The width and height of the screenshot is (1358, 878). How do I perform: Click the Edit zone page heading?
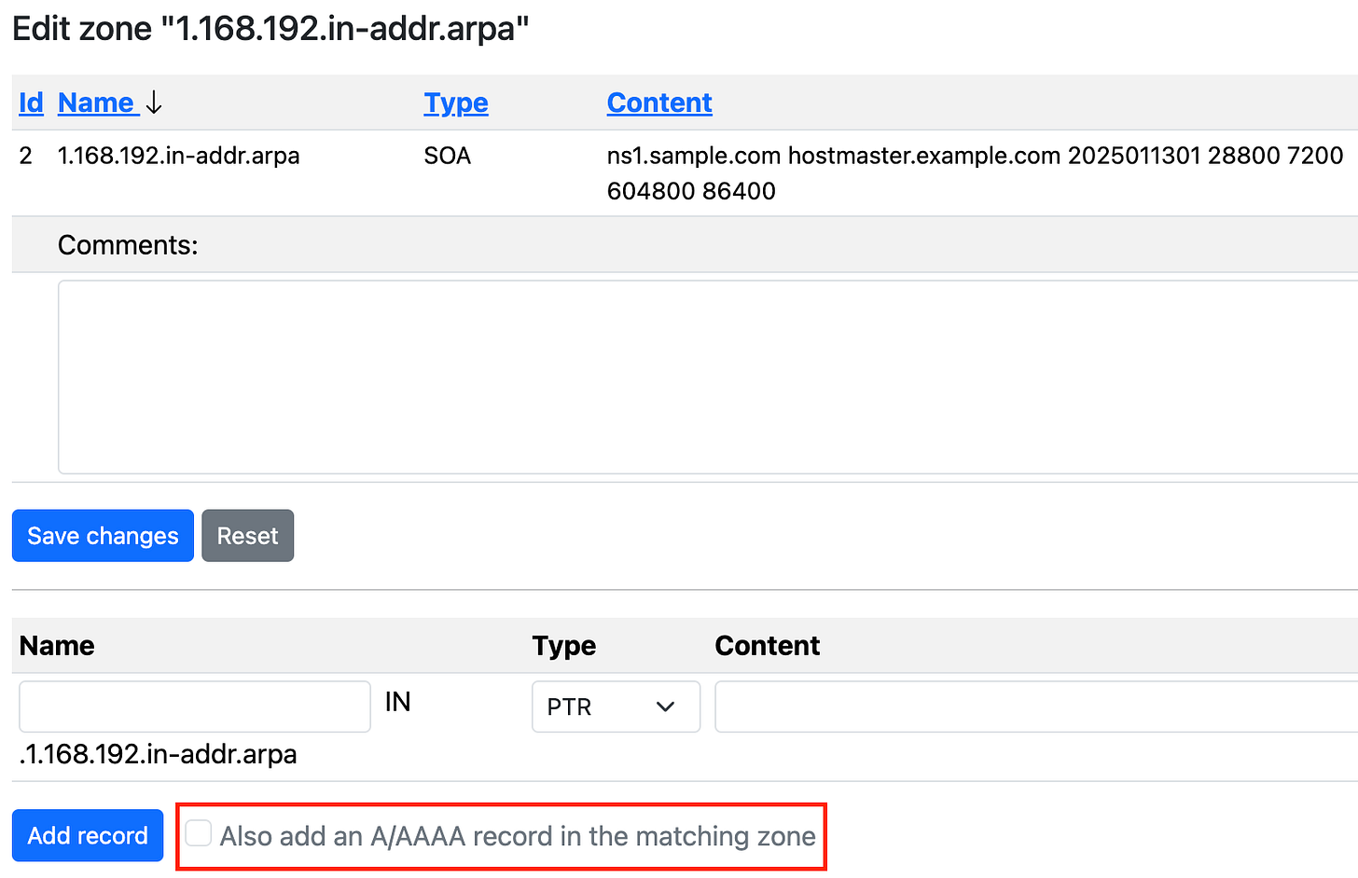point(270,28)
